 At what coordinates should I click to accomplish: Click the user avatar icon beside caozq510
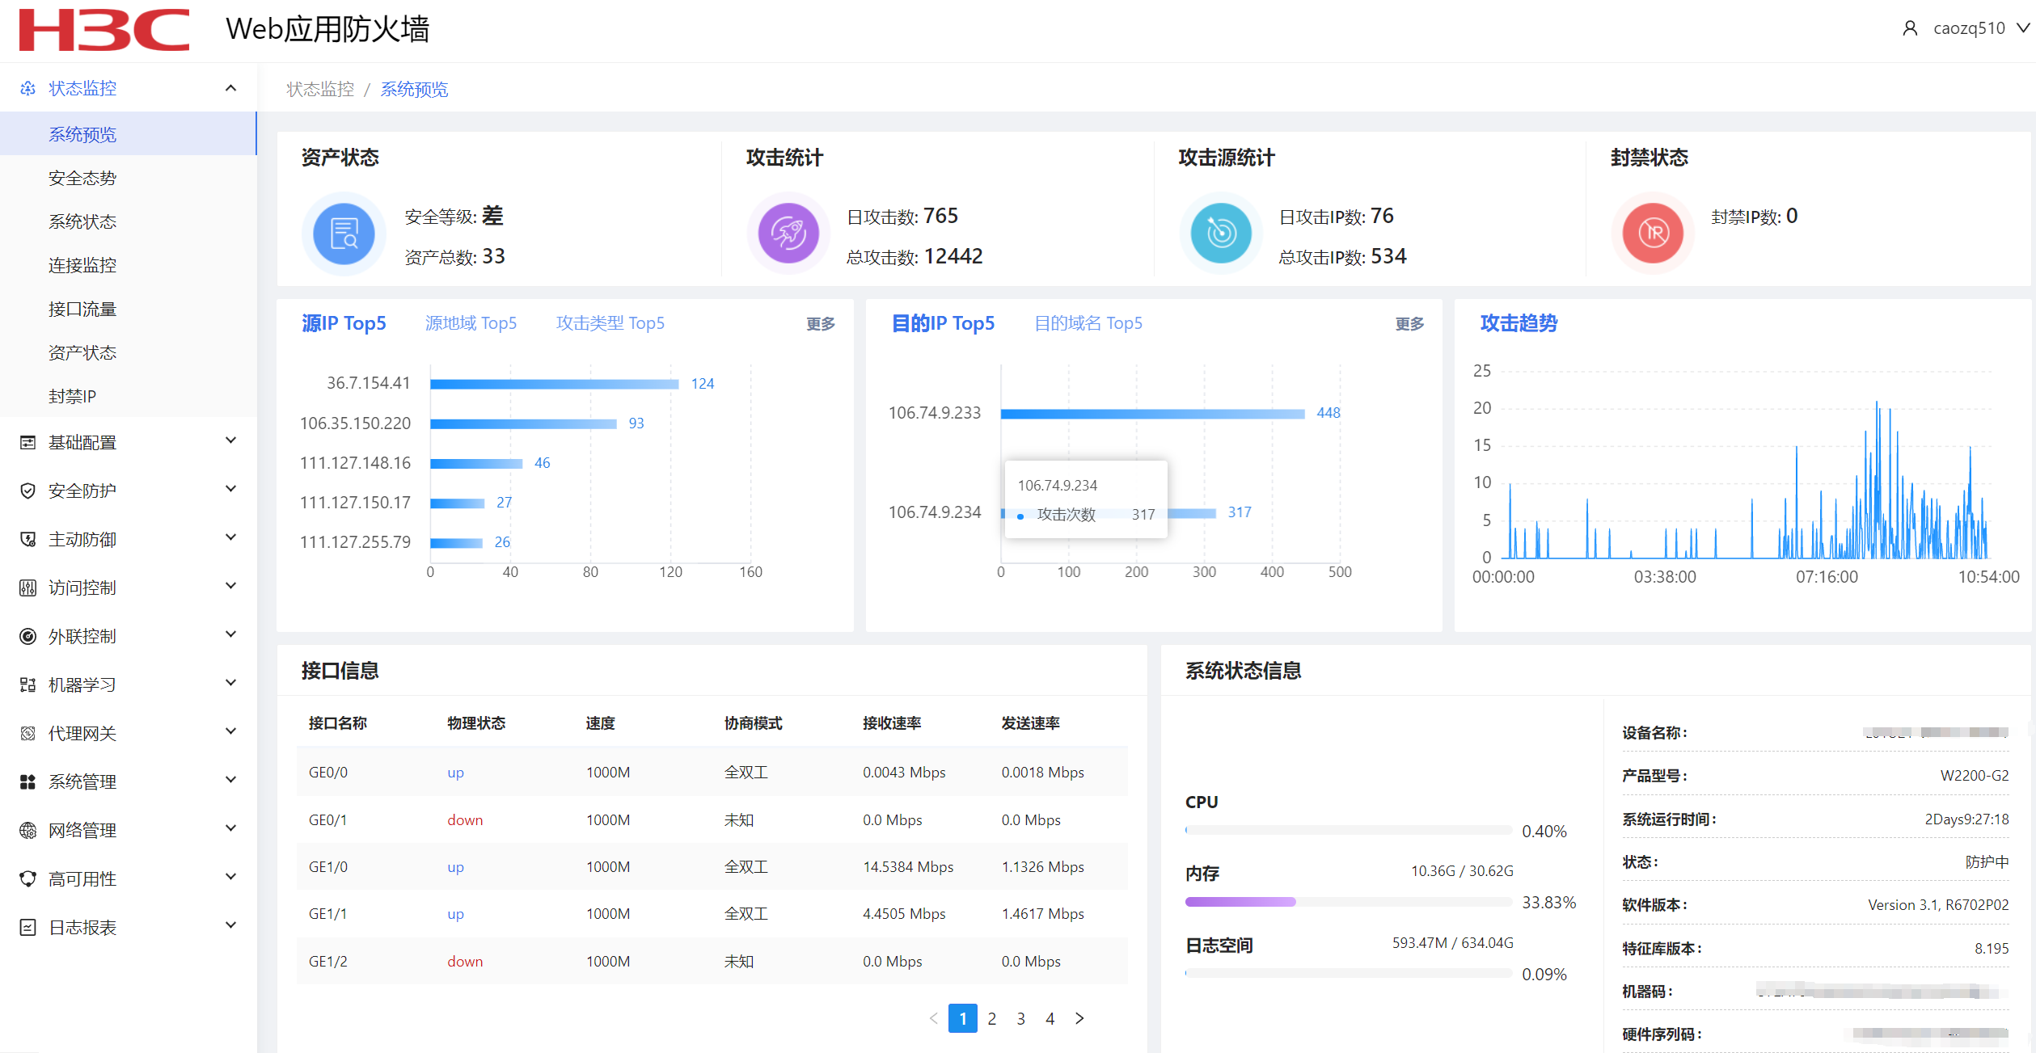(1910, 28)
